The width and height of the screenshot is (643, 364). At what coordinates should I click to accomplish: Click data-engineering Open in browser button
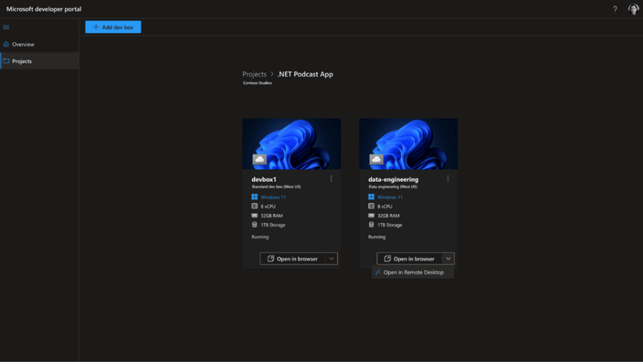point(409,259)
